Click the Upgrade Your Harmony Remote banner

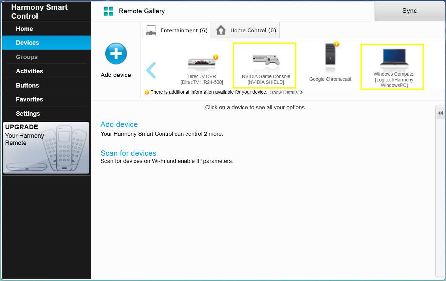(46, 148)
